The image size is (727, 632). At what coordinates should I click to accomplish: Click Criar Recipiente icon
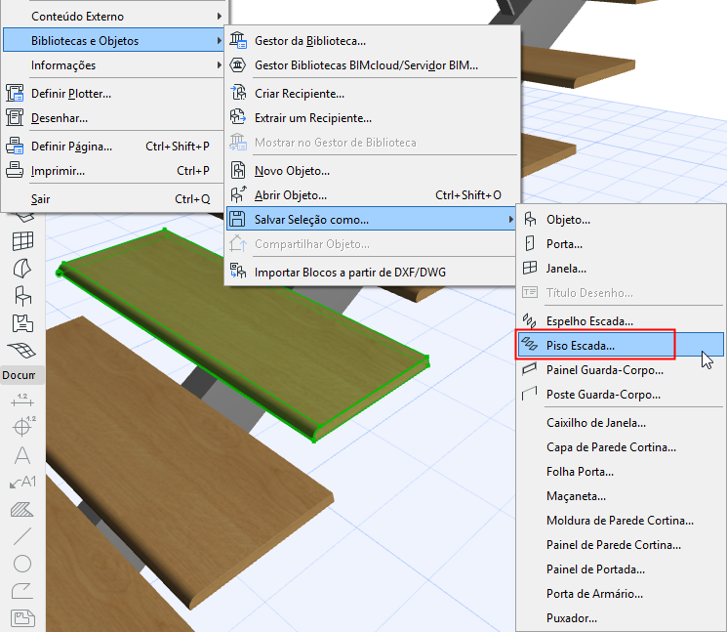[x=238, y=93]
